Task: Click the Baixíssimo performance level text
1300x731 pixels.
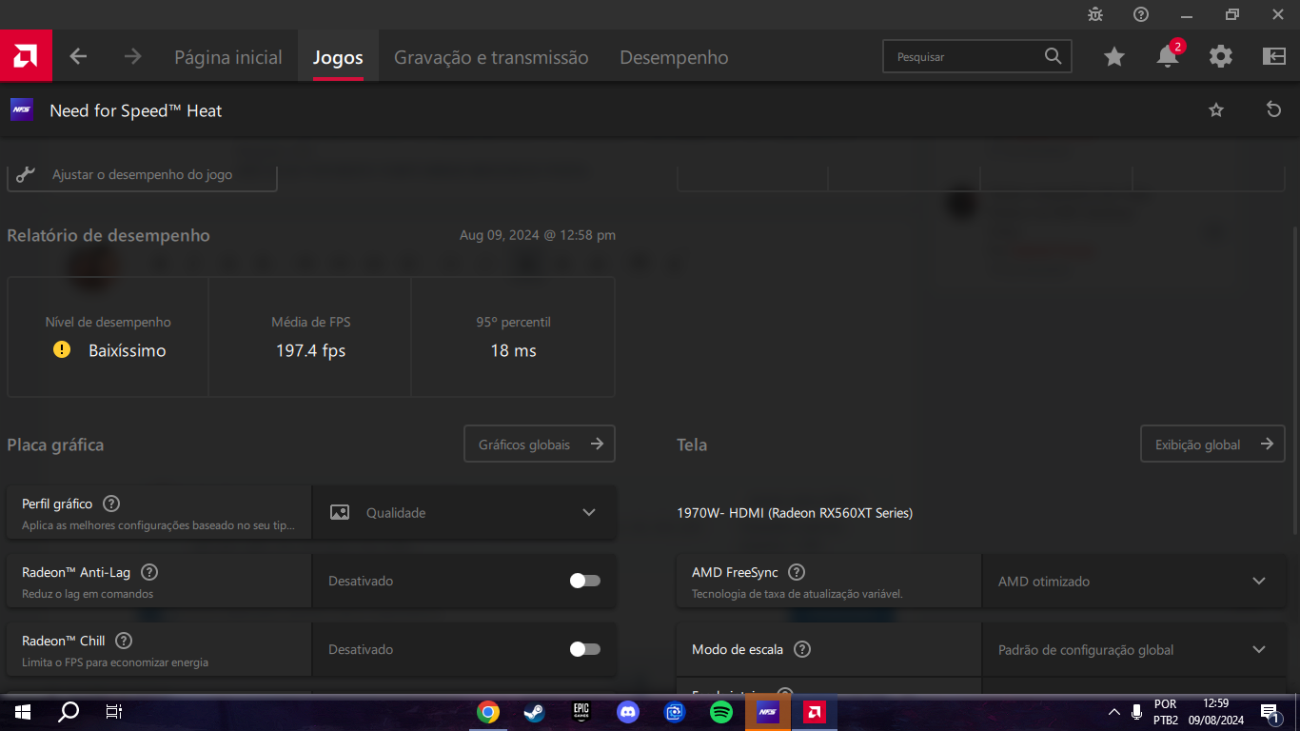Action: click(x=128, y=350)
